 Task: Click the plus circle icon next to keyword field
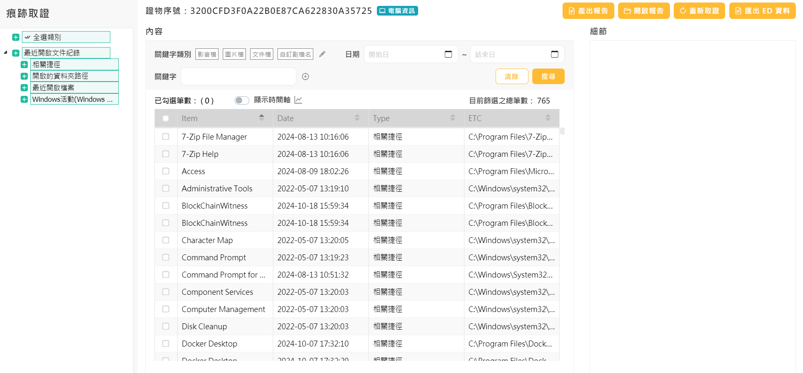[306, 77]
